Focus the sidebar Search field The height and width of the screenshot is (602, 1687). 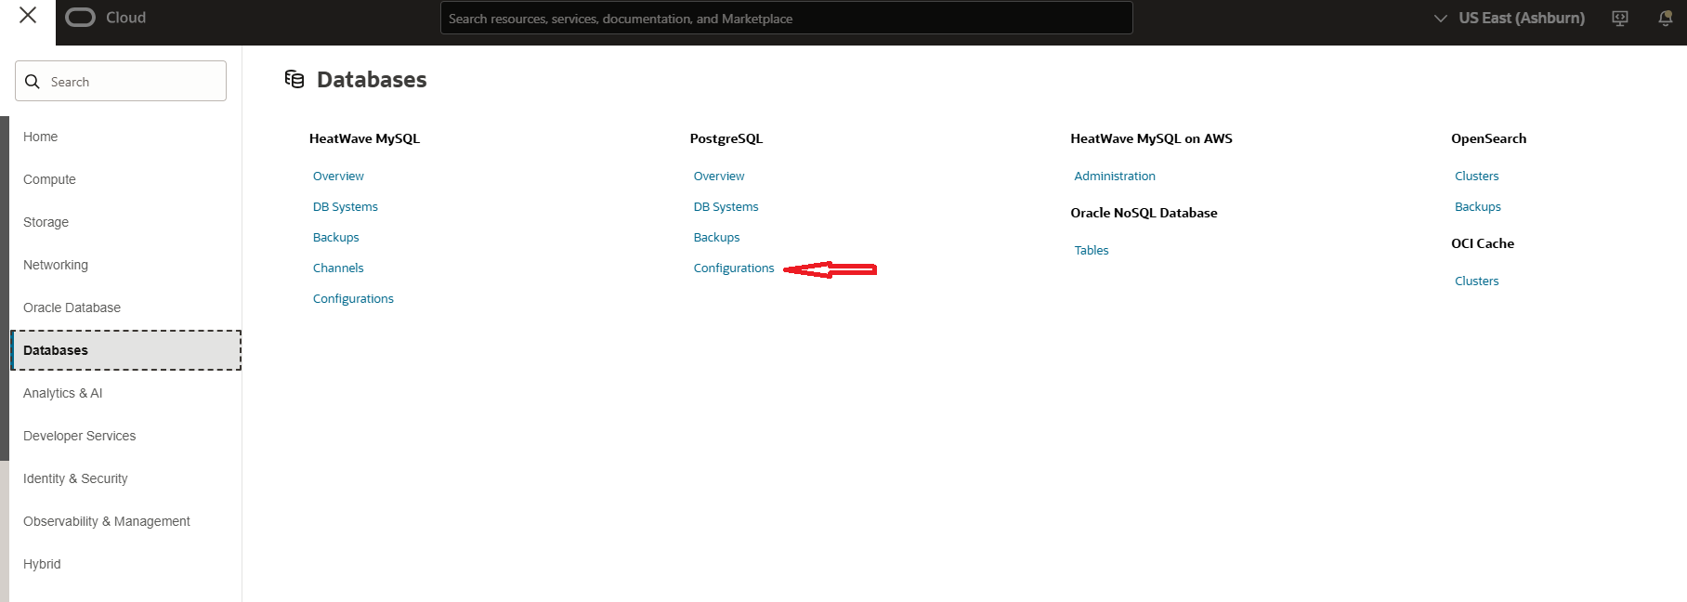tap(121, 81)
